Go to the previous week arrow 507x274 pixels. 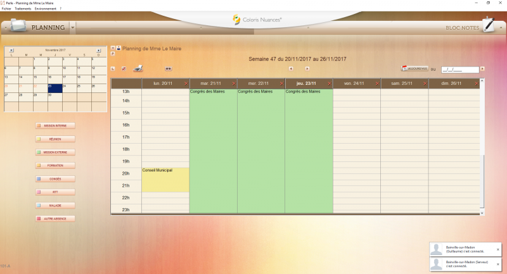click(x=290, y=68)
